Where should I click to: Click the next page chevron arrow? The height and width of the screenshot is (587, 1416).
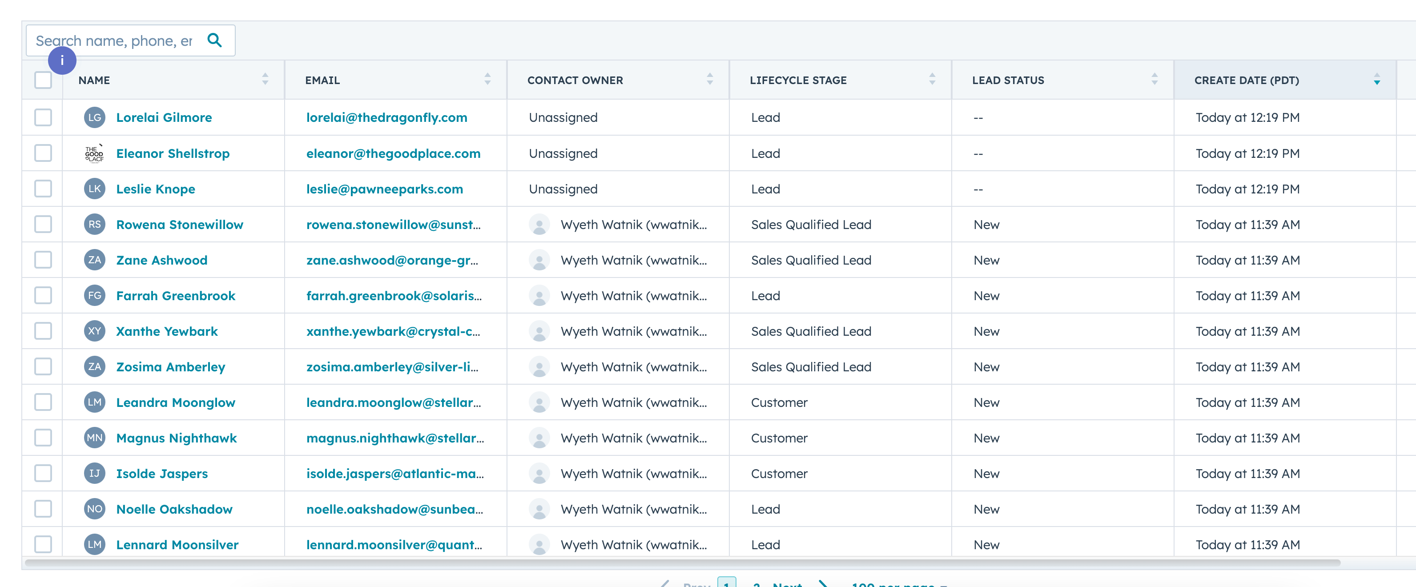823,585
